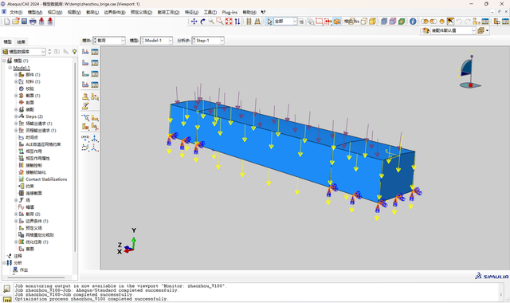Open the color code palette icon

[426, 30]
